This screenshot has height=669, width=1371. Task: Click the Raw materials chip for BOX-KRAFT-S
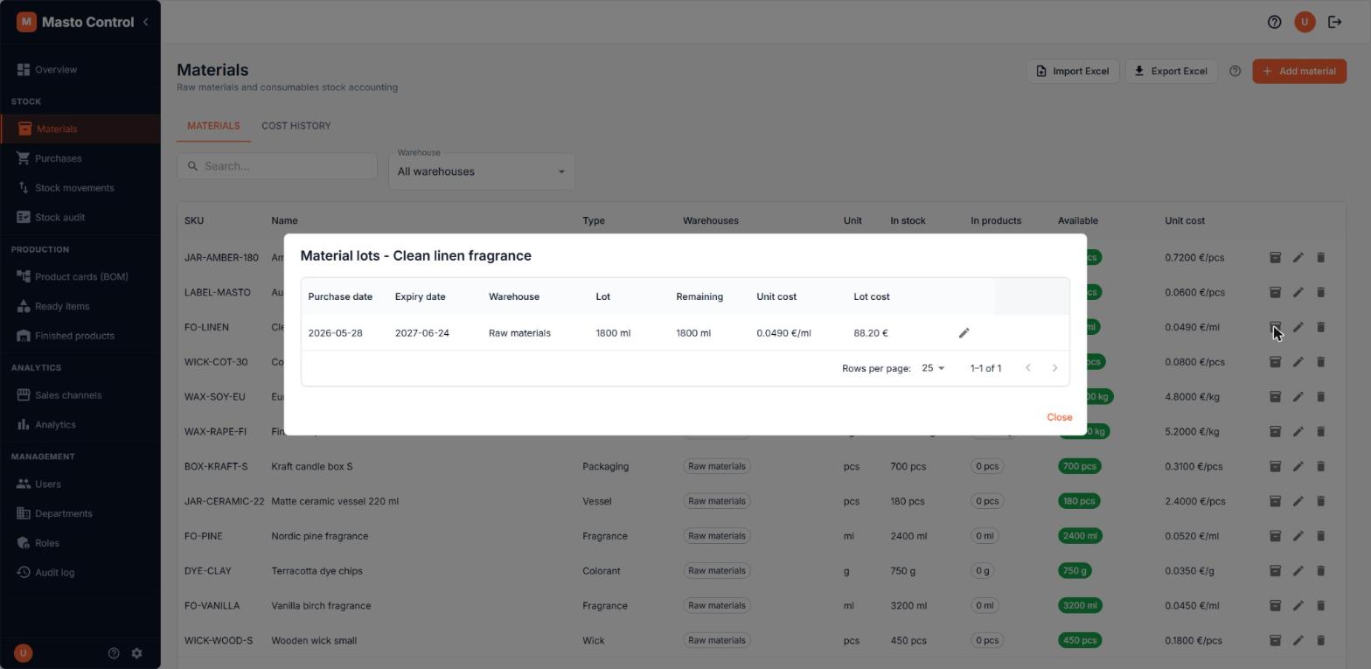click(716, 466)
